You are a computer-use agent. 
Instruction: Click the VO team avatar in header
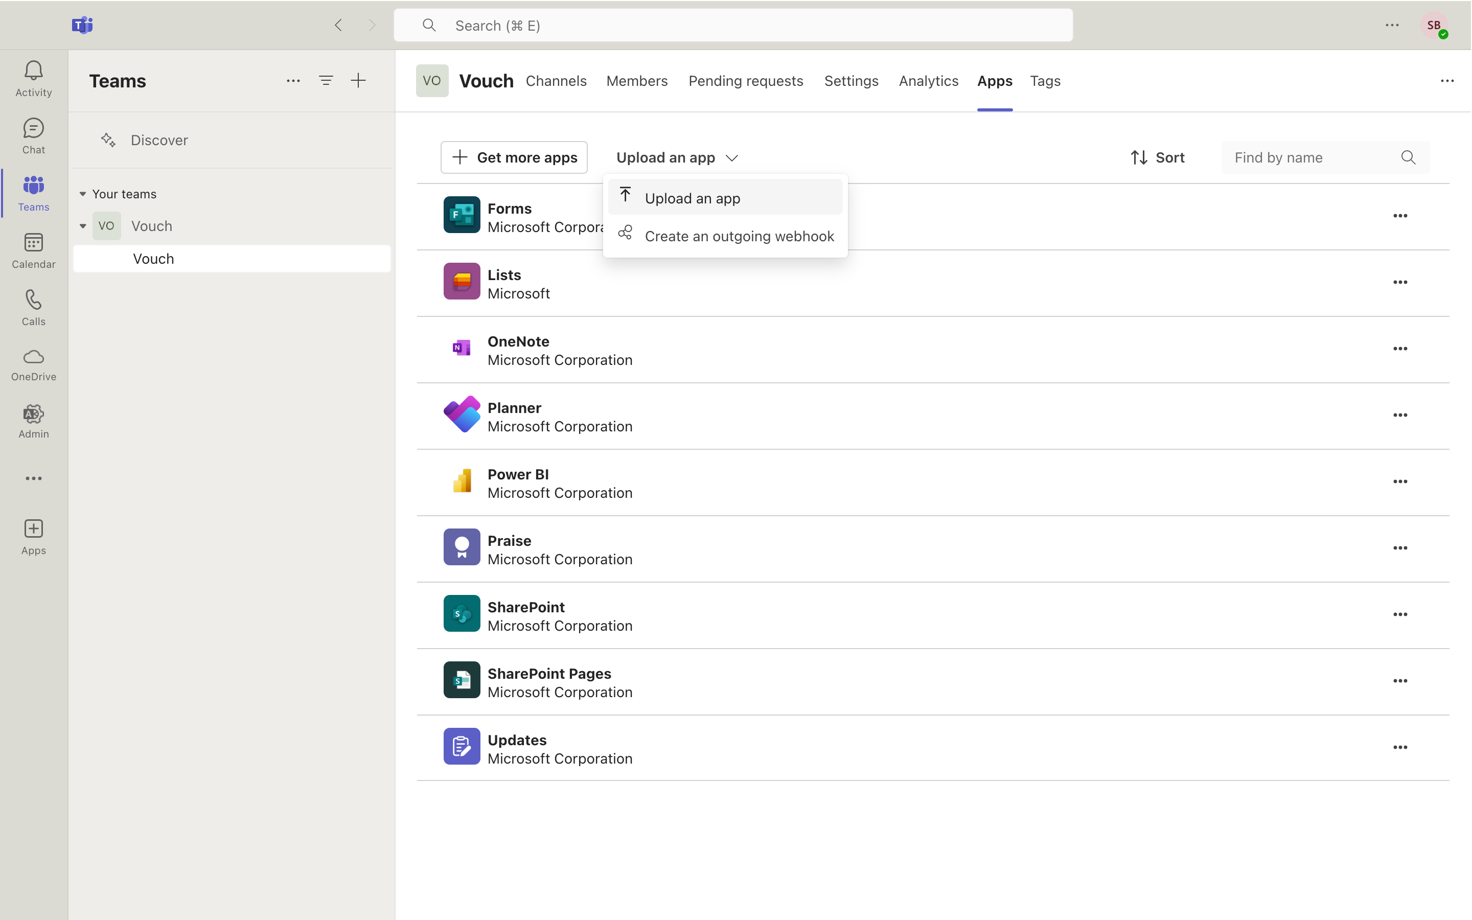432,80
